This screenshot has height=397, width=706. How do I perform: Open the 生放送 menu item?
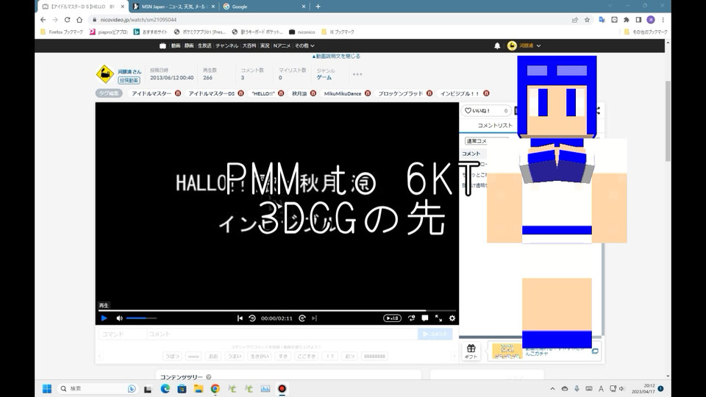click(x=204, y=46)
